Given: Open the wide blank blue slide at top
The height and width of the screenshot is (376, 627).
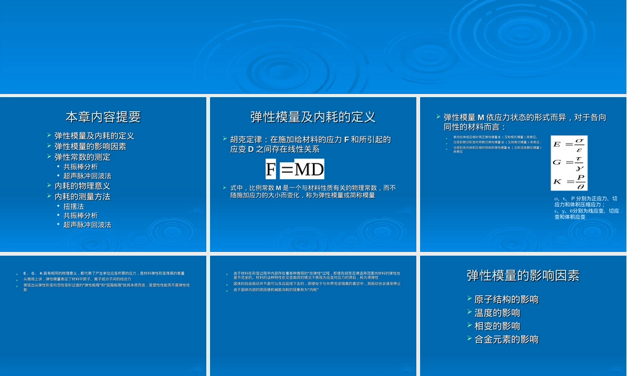Looking at the screenshot, I should pyautogui.click(x=313, y=47).
